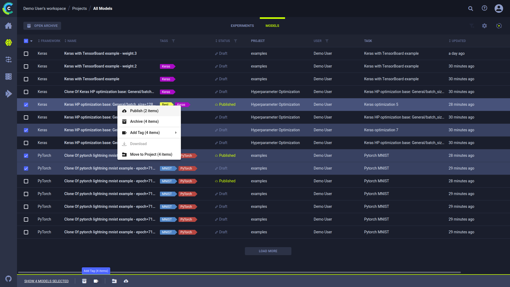Uncheck the Keras optimization 7 row checkbox
Image resolution: width=510 pixels, height=287 pixels.
[x=26, y=130]
